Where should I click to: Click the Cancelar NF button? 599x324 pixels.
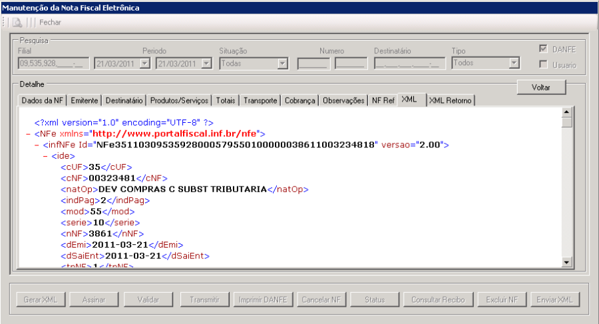tap(321, 299)
